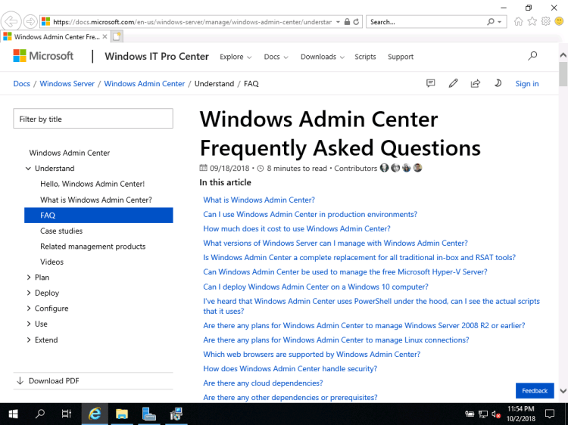This screenshot has width=568, height=425.
Task: Open the Support menu item
Action: tap(401, 57)
